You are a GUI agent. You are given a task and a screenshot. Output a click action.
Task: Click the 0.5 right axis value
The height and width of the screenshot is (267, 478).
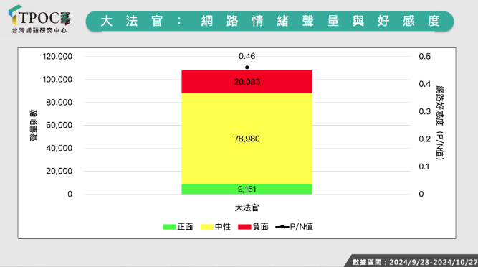(x=425, y=57)
